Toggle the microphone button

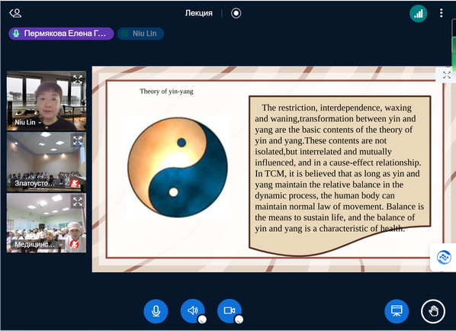tap(156, 311)
